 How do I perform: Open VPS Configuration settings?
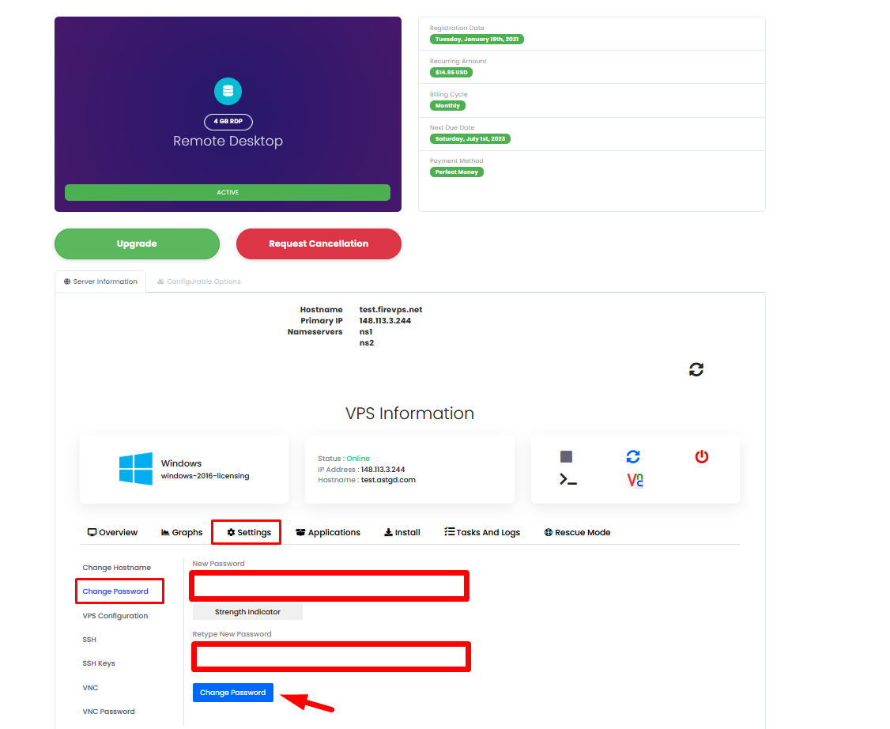coord(115,615)
